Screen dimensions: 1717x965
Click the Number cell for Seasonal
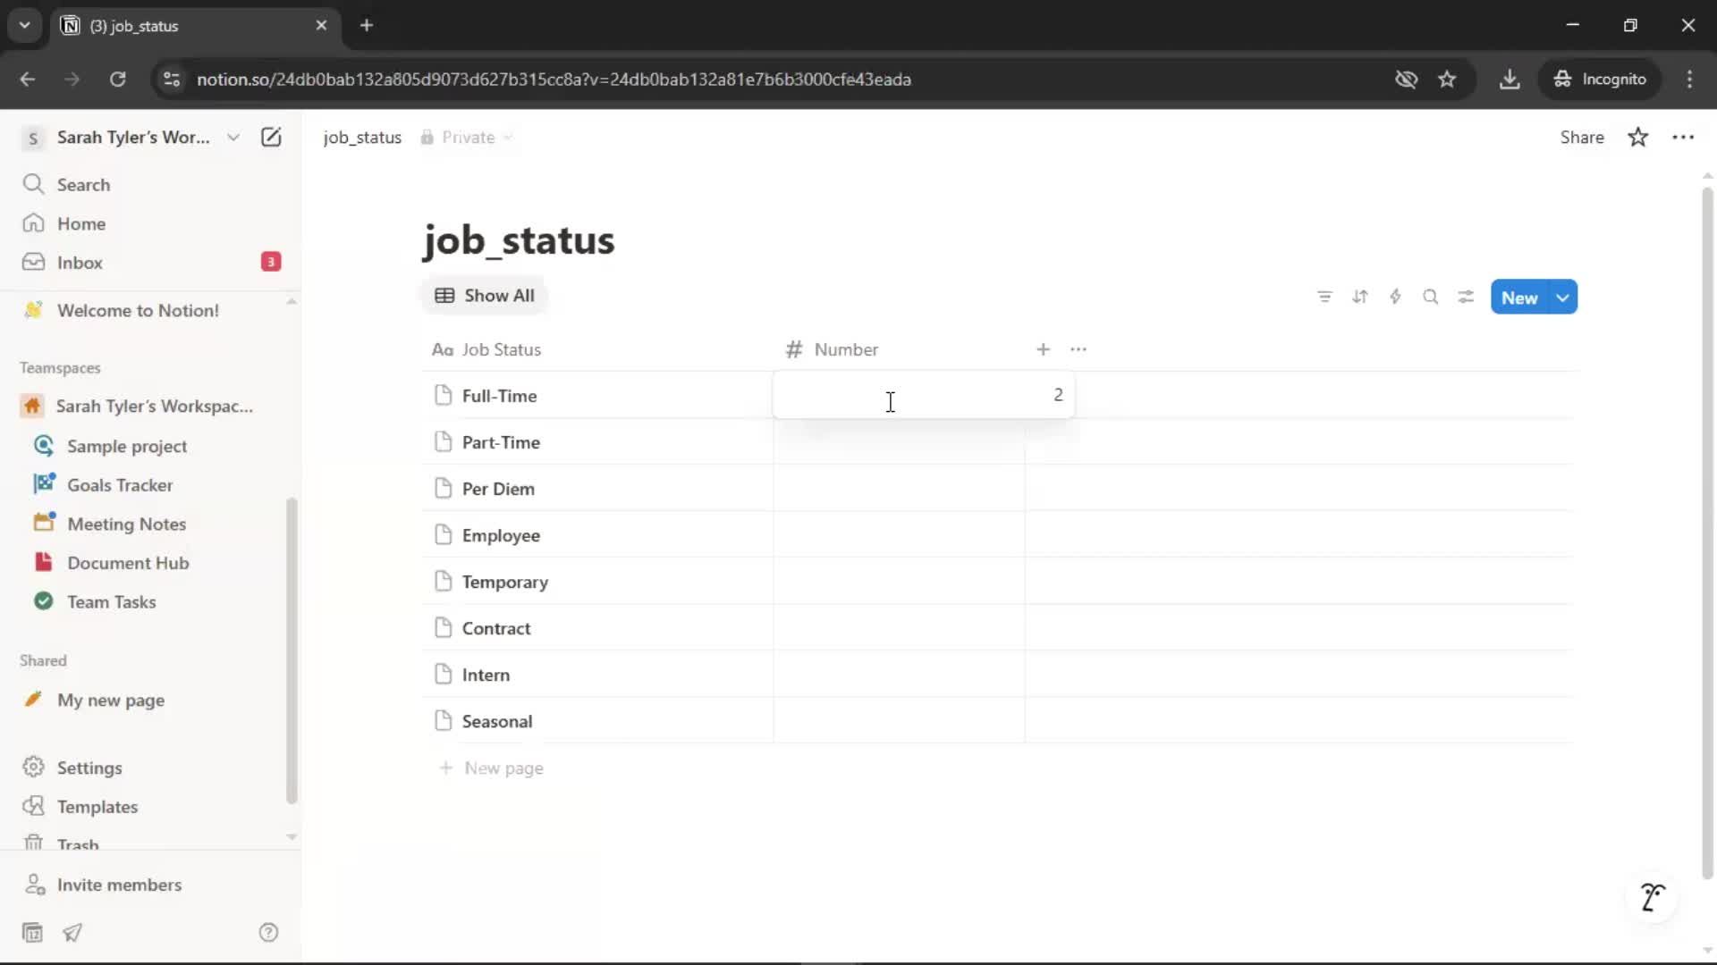(900, 721)
